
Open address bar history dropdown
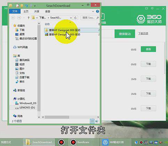pos(71,18)
